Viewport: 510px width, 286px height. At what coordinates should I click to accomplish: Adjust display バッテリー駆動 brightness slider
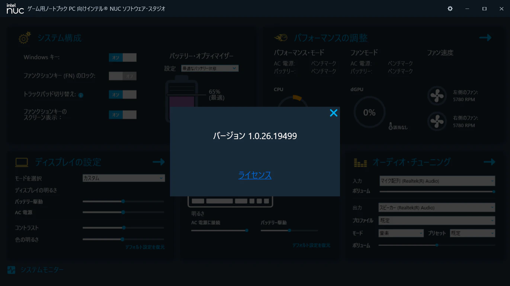[123, 201]
